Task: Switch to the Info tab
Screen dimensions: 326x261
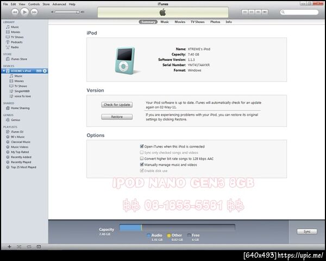Action: pos(229,22)
